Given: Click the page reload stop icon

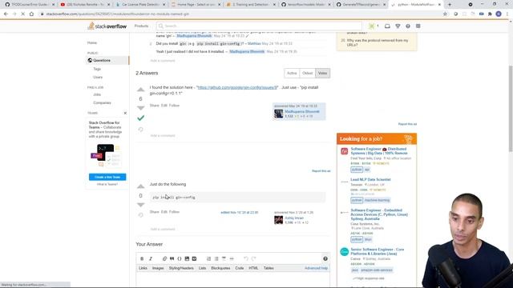Looking at the screenshot, I should click(23, 14).
